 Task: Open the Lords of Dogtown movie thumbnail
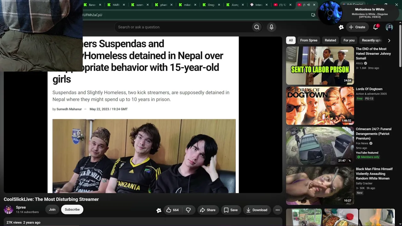coord(320,106)
